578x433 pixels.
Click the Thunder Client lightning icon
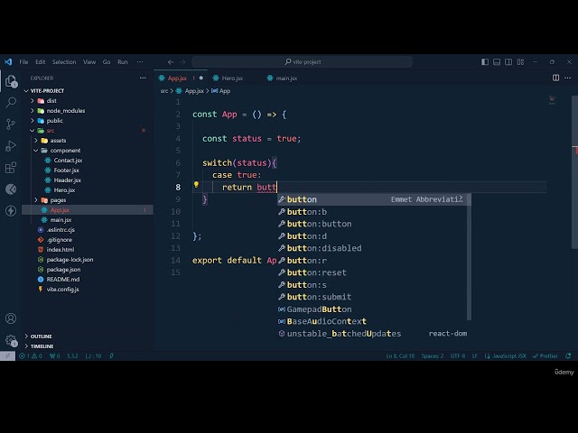tap(11, 210)
